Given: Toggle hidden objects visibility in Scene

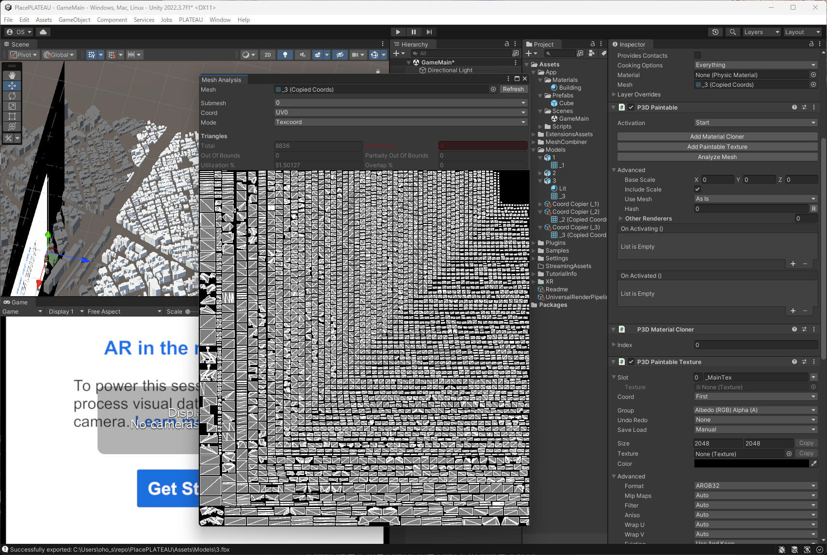Looking at the screenshot, I should (340, 55).
